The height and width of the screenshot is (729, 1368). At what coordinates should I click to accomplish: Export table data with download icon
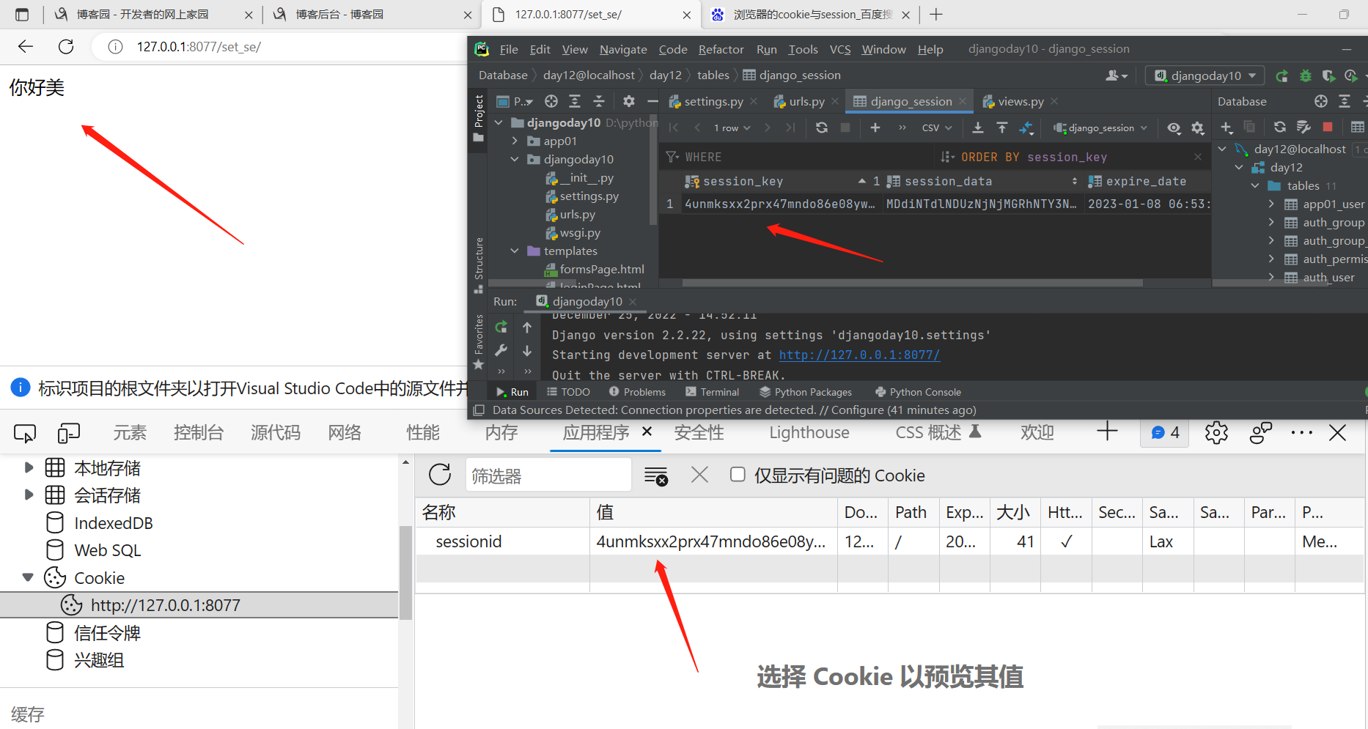tap(978, 127)
